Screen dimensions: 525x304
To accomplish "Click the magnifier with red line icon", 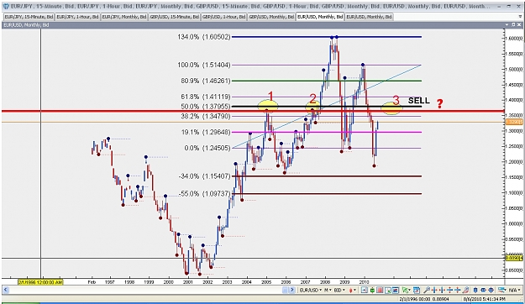I will pyautogui.click(x=465, y=290).
